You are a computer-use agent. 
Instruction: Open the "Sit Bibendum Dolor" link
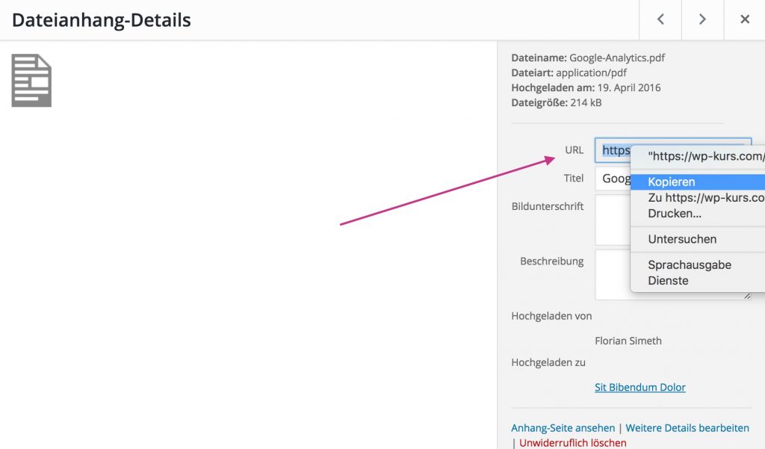coord(639,387)
